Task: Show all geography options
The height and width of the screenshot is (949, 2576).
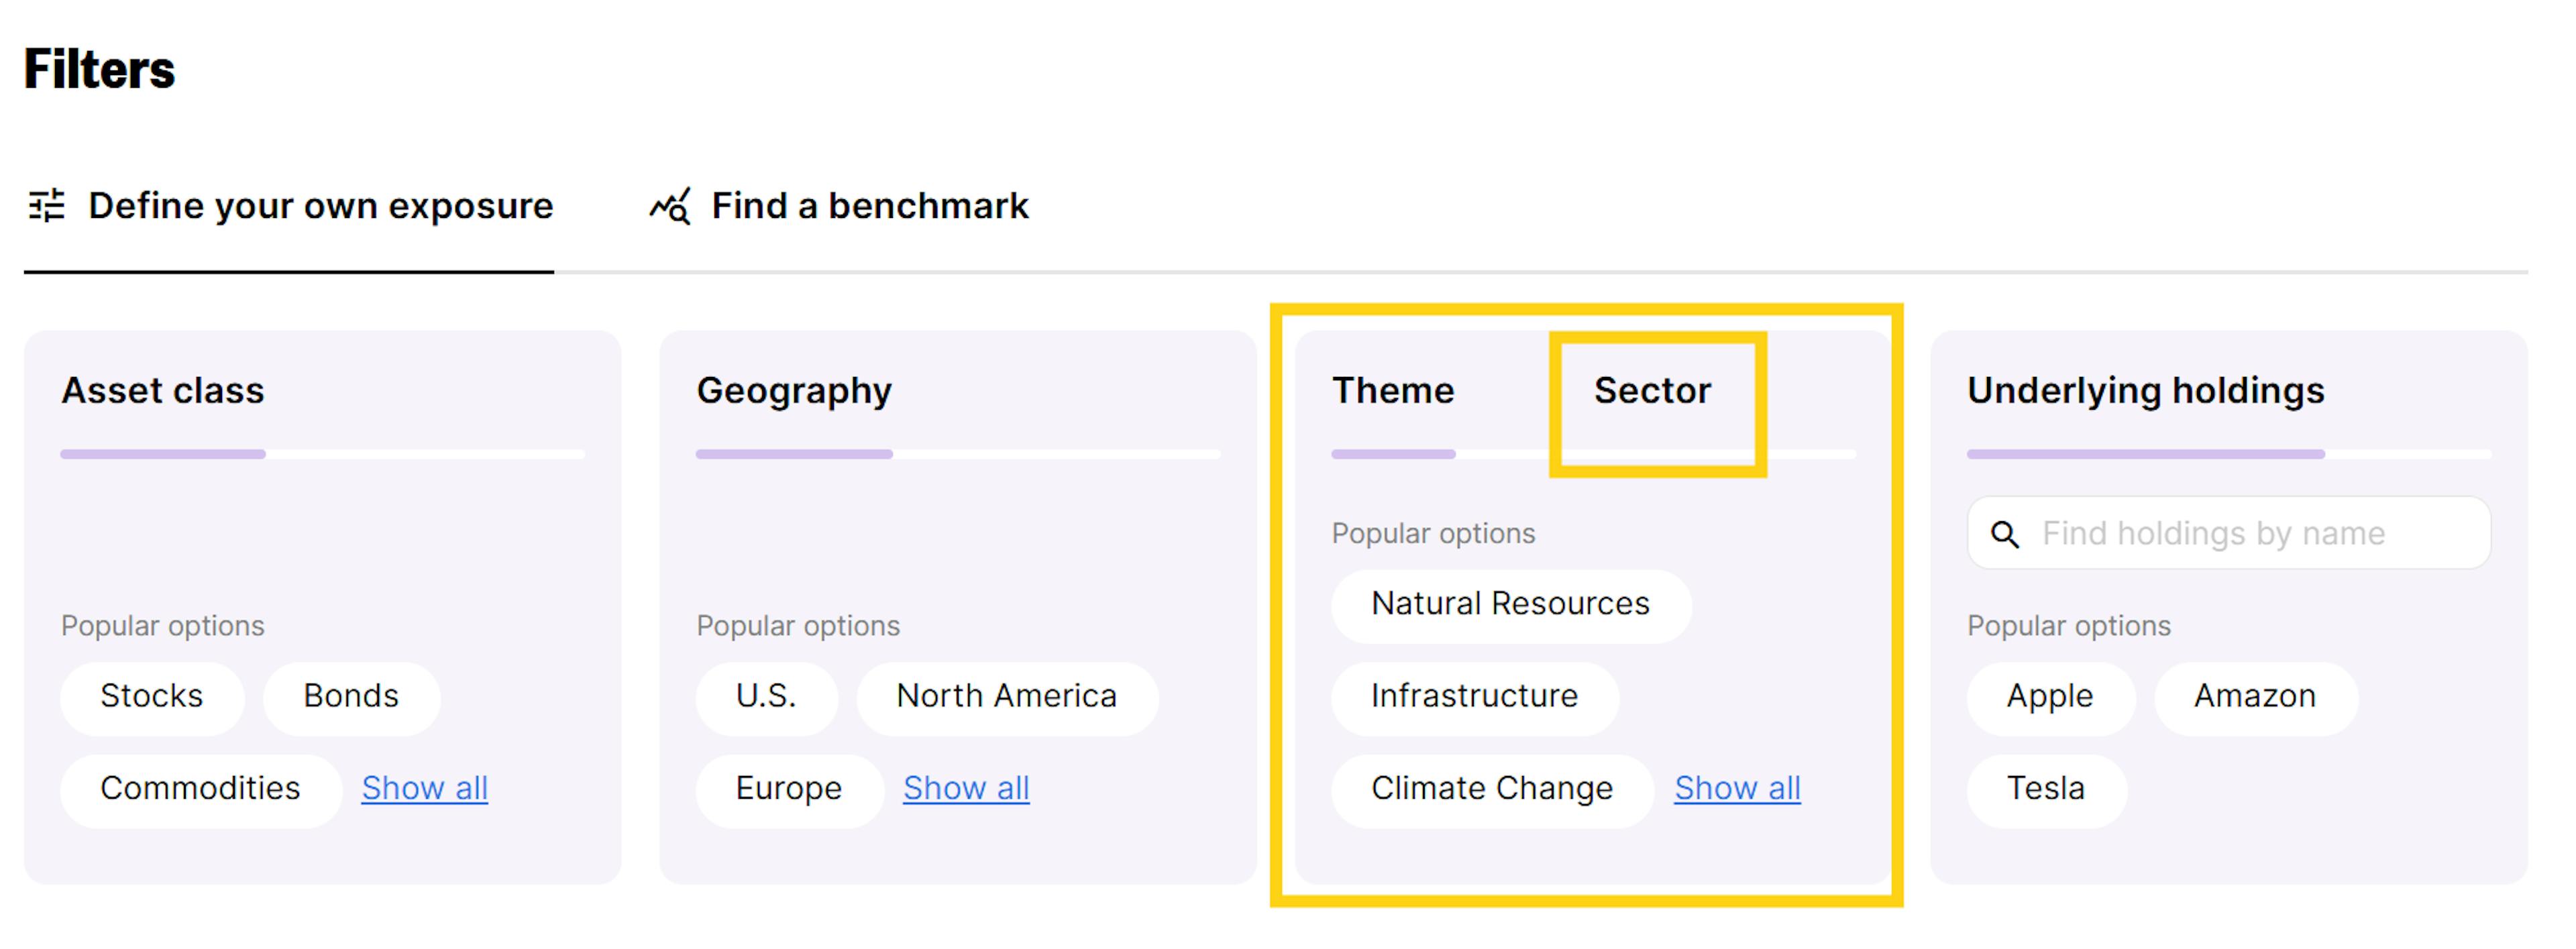Action: 965,789
